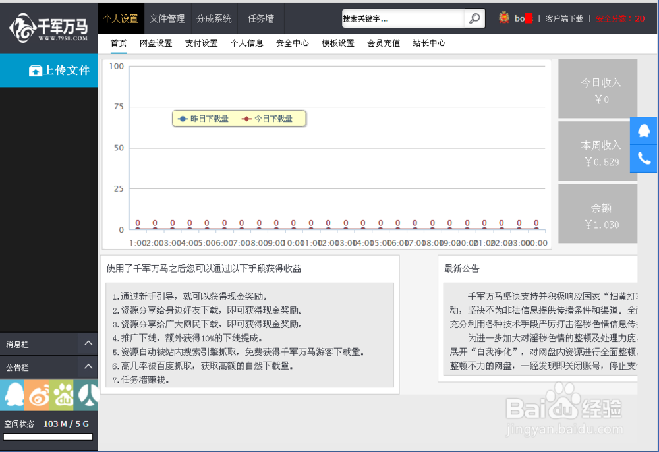Open the 个人设置 top menu
This screenshot has height=452, width=659.
click(x=121, y=18)
